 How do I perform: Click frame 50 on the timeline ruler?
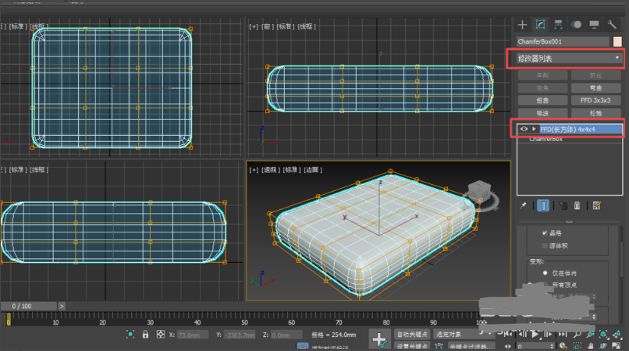(x=244, y=322)
